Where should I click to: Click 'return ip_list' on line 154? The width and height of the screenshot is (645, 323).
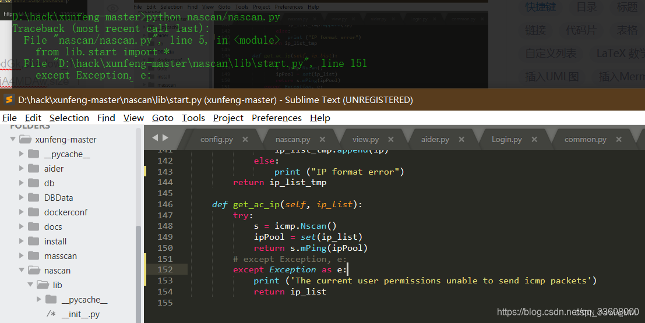(x=290, y=292)
